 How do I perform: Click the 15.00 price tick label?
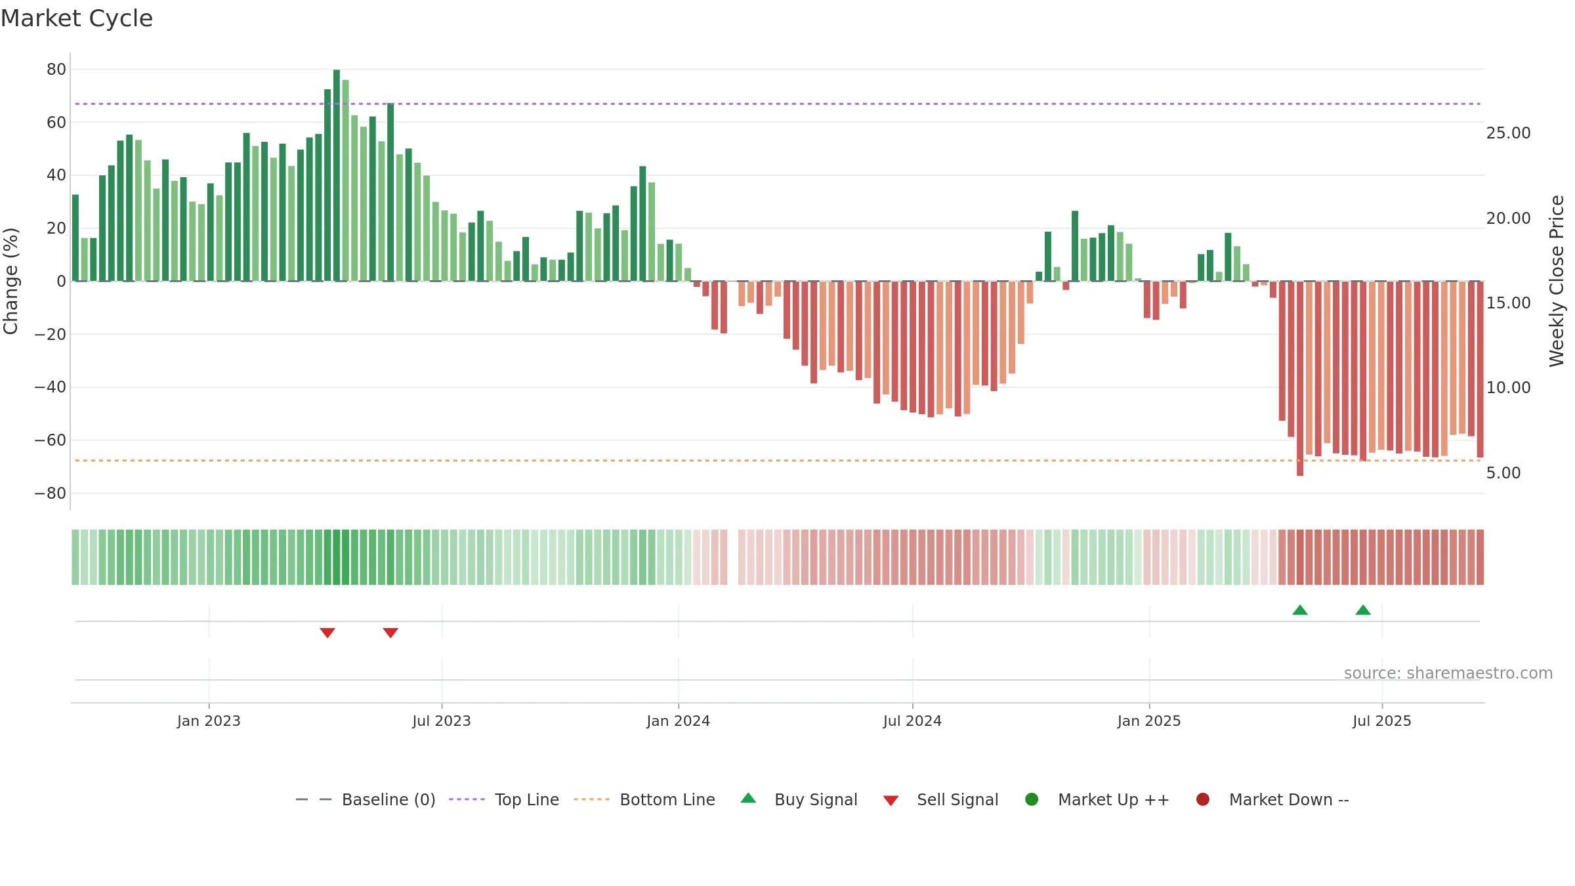point(1508,303)
